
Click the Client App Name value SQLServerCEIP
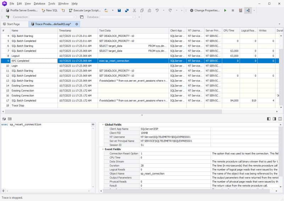[149, 129]
